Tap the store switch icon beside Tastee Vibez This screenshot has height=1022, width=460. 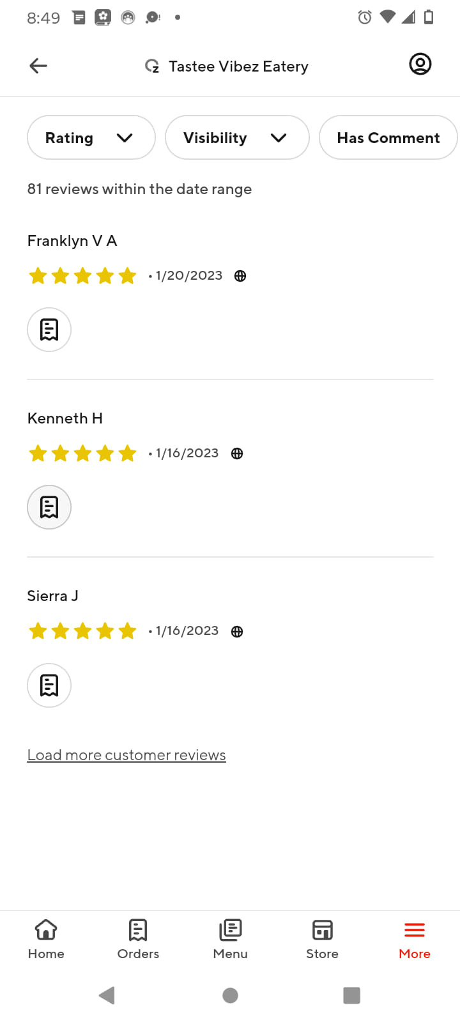(152, 66)
